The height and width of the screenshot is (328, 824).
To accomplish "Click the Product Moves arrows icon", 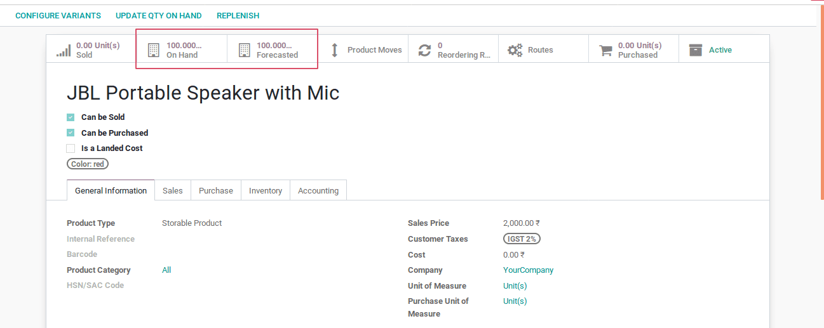I will [335, 50].
